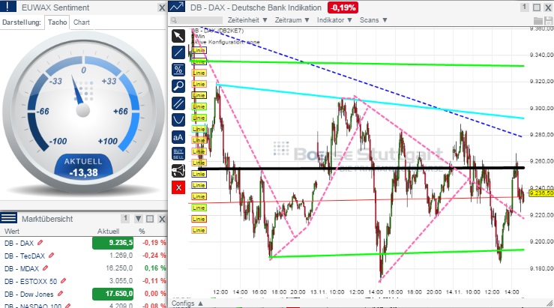The height and width of the screenshot is (308, 554).
Task: Select the arrow pointer tool
Action: tap(178, 36)
